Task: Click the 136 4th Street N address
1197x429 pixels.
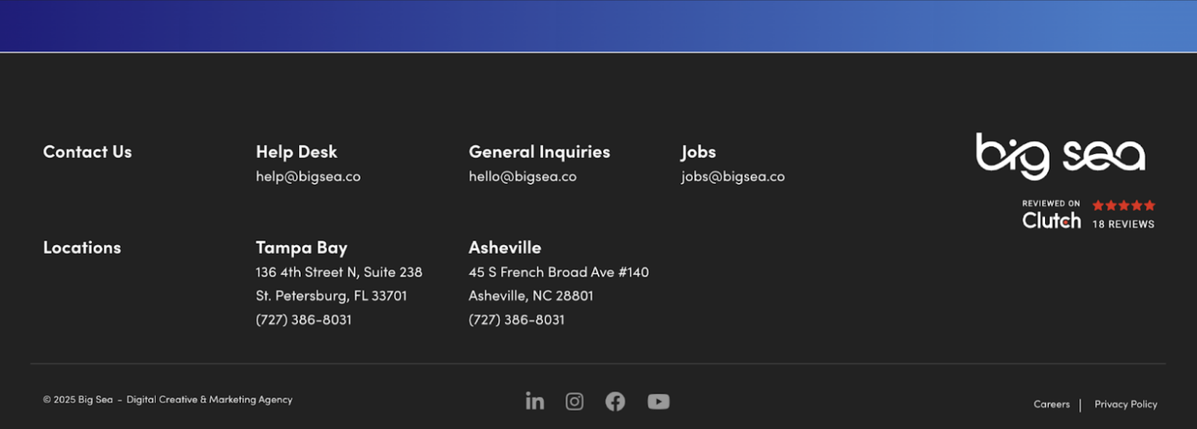Action: click(x=338, y=273)
